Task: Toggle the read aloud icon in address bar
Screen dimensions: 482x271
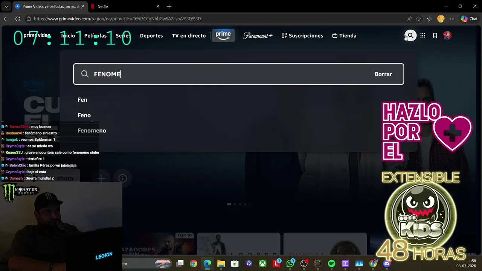Action: point(410,19)
